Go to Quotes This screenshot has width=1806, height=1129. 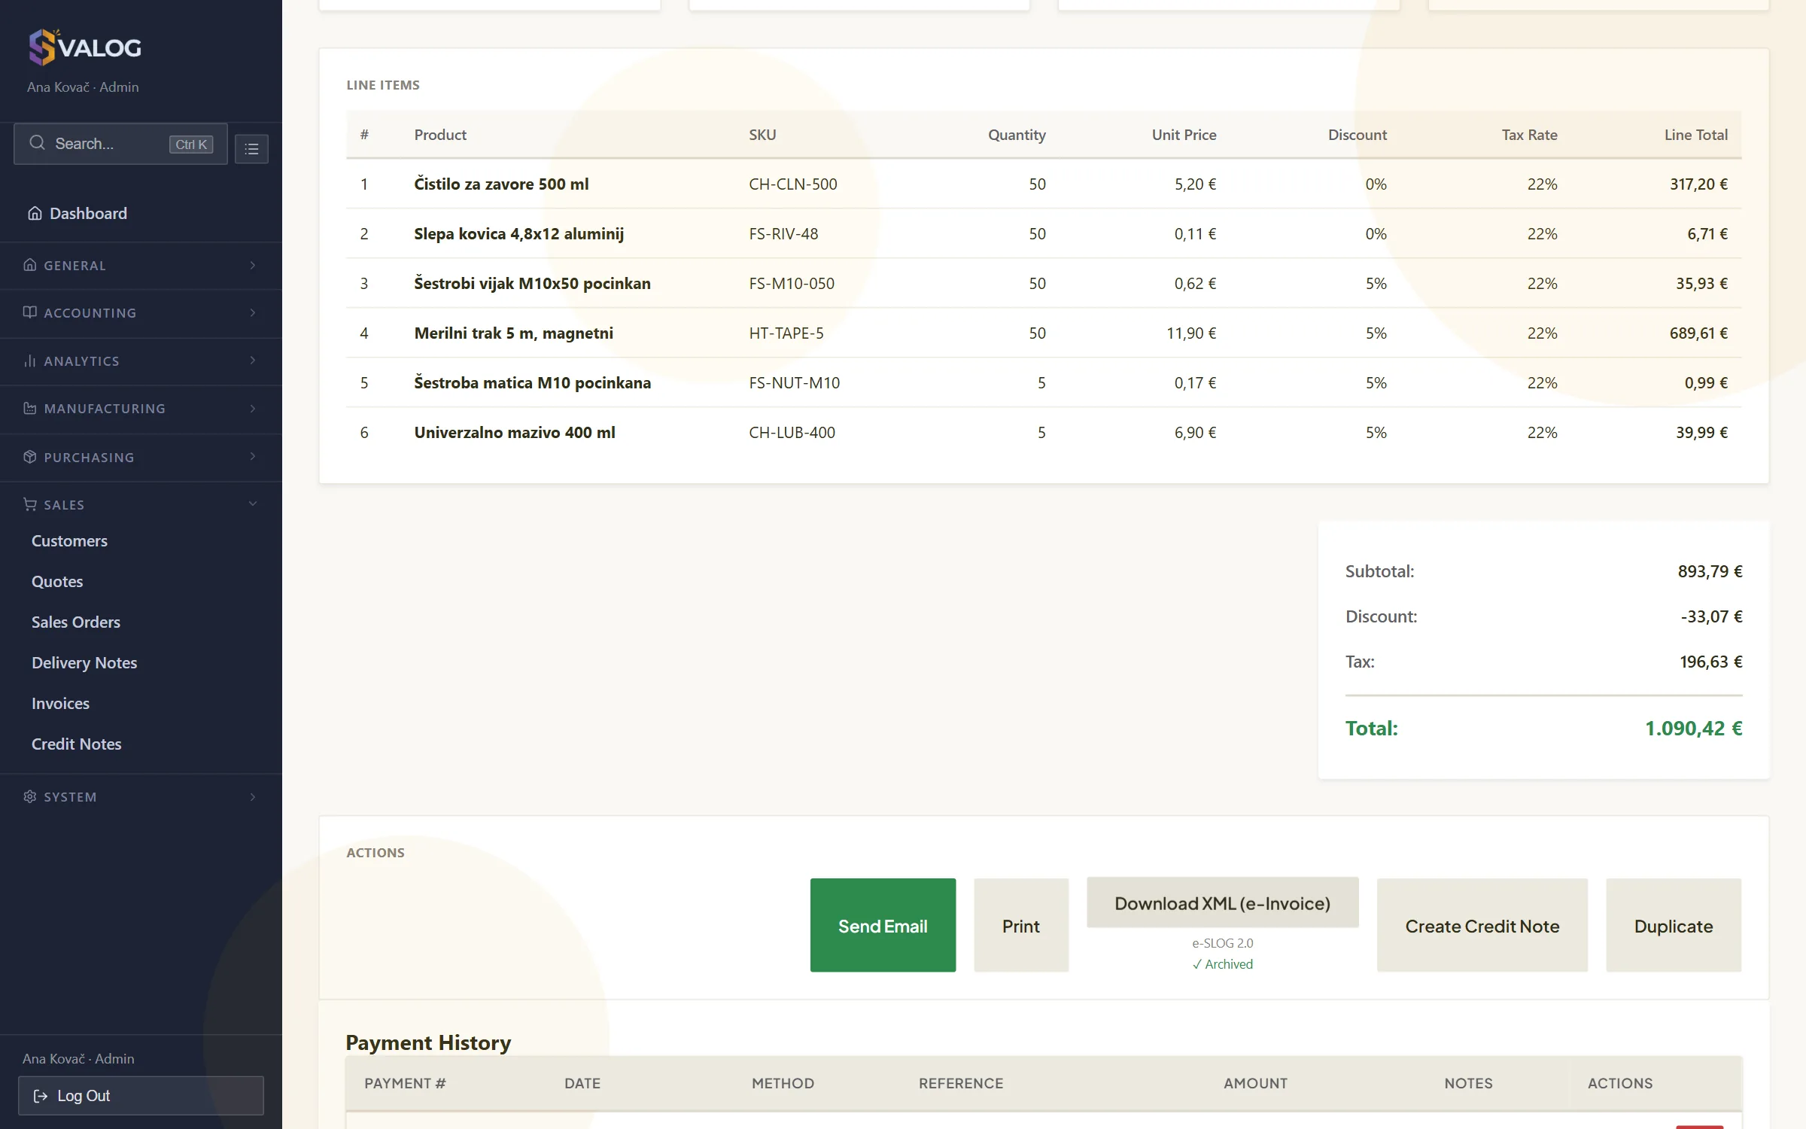tap(57, 582)
